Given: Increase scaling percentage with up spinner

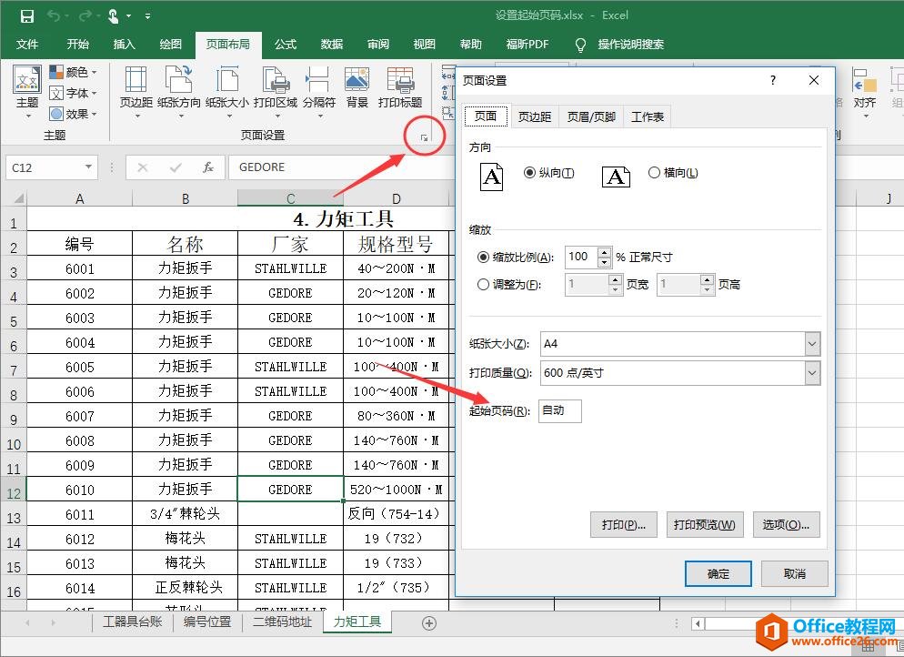Looking at the screenshot, I should point(604,252).
